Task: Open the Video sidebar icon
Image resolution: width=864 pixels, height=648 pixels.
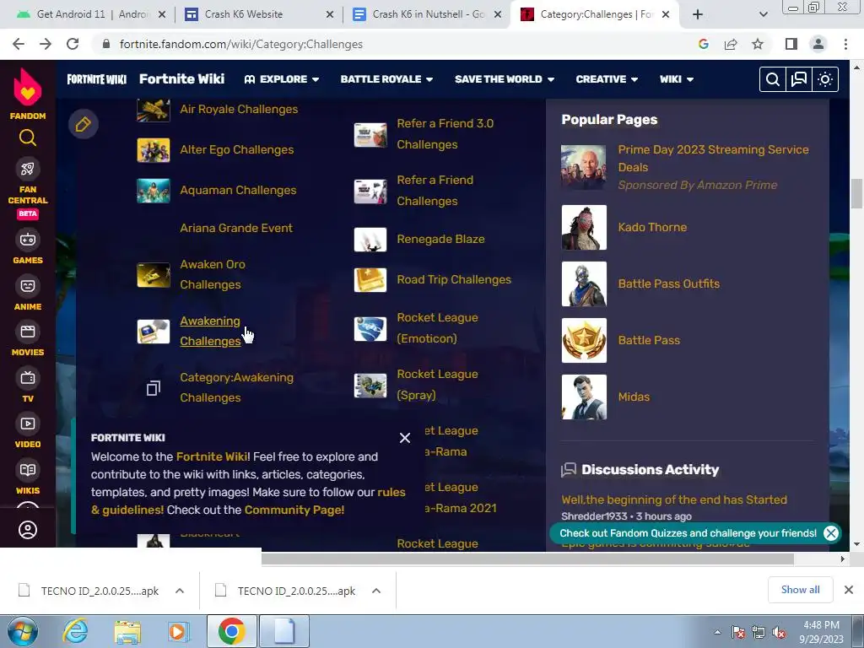Action: pos(28,424)
